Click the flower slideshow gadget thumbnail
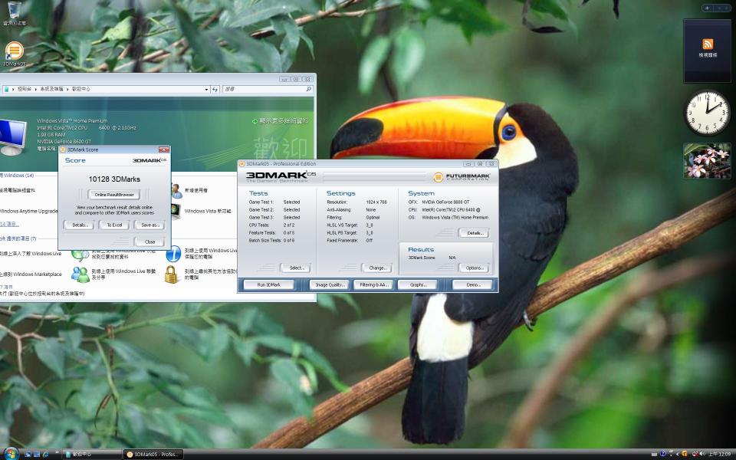This screenshot has width=736, height=460. click(706, 161)
